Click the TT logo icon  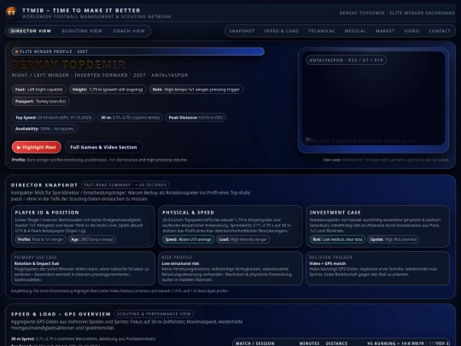point(11,12)
